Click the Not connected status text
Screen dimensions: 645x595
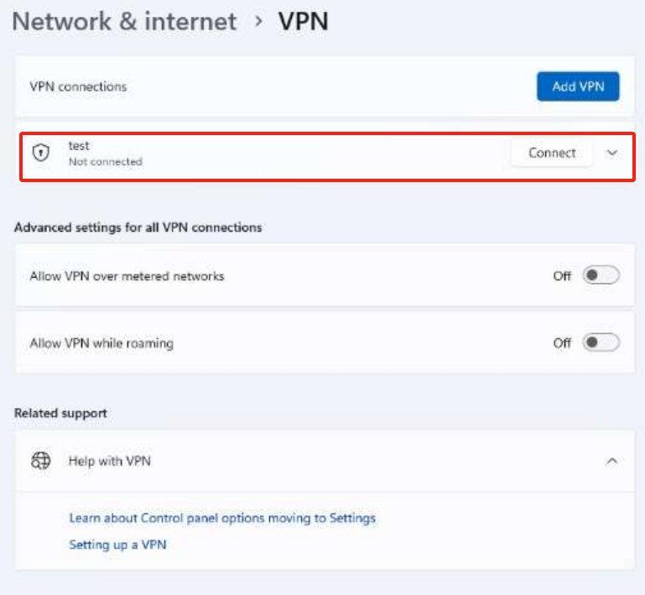[106, 162]
